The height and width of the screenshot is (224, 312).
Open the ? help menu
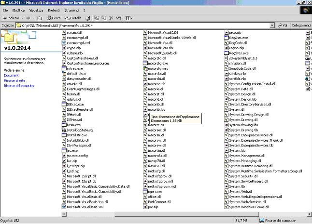84,10
